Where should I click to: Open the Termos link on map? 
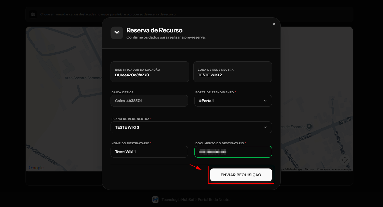309,170
